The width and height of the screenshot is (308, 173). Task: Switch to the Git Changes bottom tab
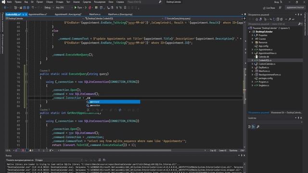pos(286,112)
